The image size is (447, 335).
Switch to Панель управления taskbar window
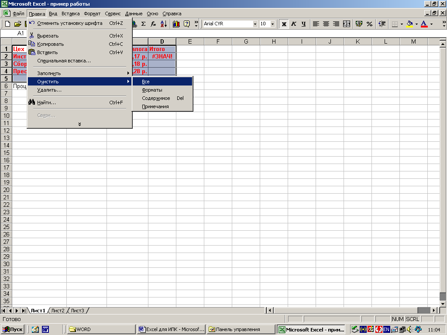click(241, 329)
